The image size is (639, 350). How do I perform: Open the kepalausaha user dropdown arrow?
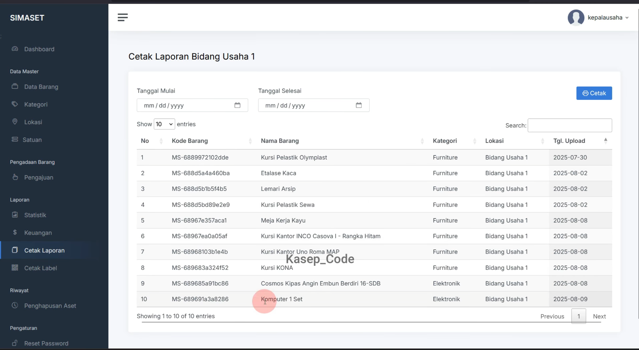click(627, 18)
